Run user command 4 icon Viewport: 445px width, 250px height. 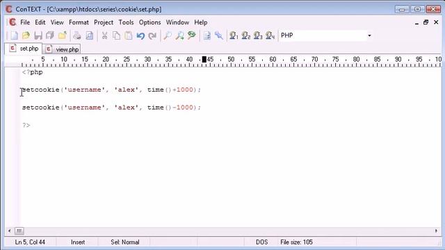click(270, 35)
